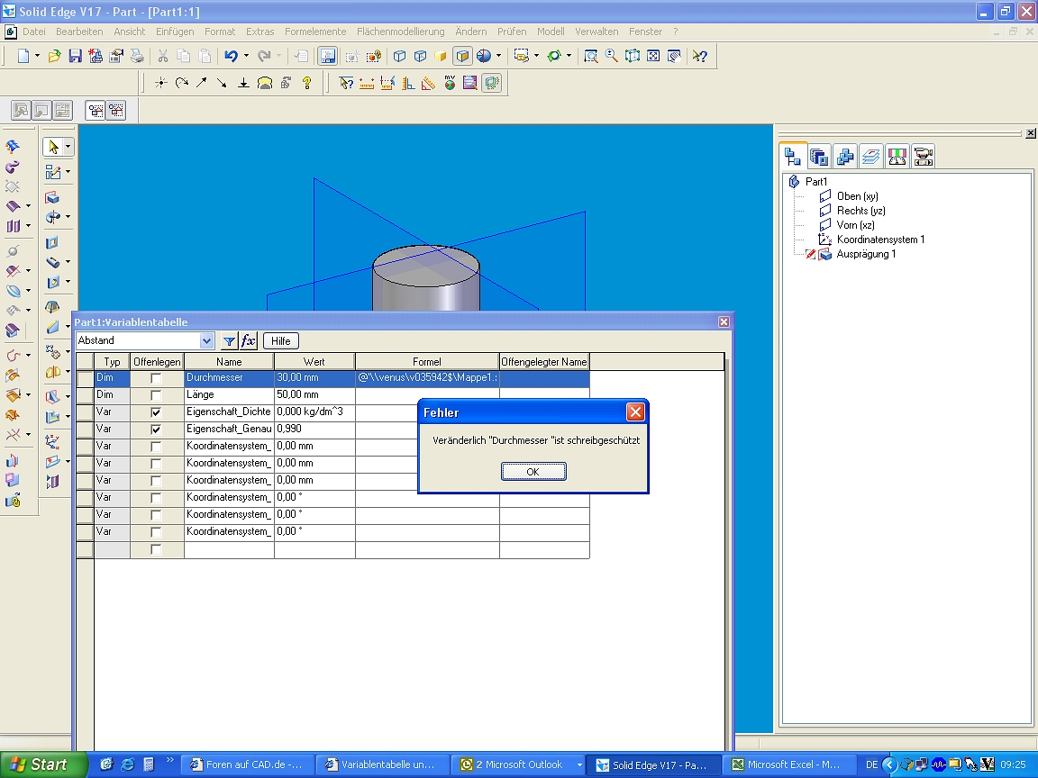The height and width of the screenshot is (778, 1038).
Task: Open the Select tool dropdown arrow
Action: coord(68,147)
